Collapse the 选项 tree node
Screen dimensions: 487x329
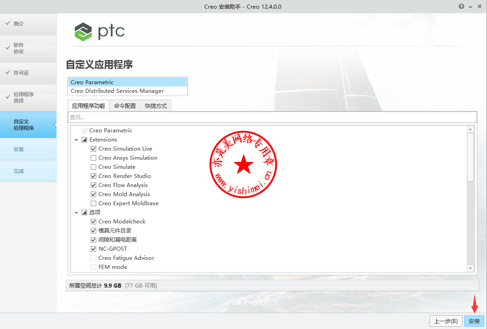77,213
